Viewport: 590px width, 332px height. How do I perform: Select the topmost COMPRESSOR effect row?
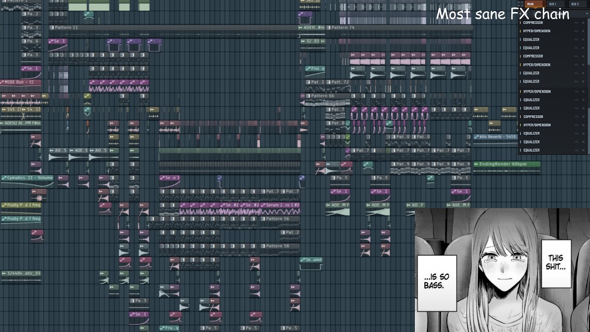tap(553, 23)
